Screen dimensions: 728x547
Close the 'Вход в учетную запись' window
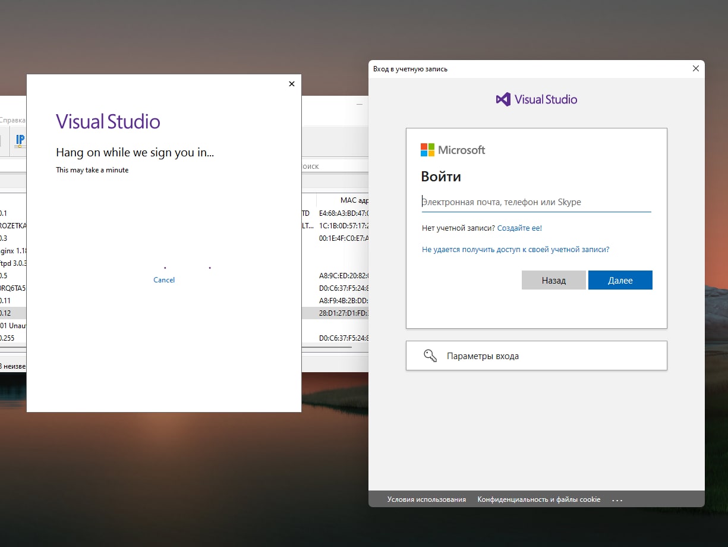(x=696, y=69)
